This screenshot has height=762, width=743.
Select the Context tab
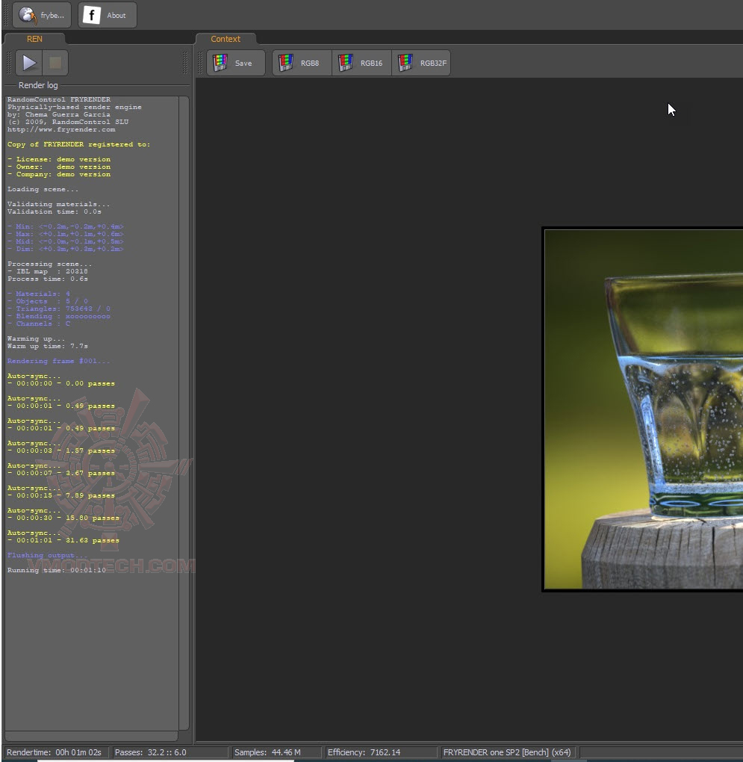click(226, 39)
